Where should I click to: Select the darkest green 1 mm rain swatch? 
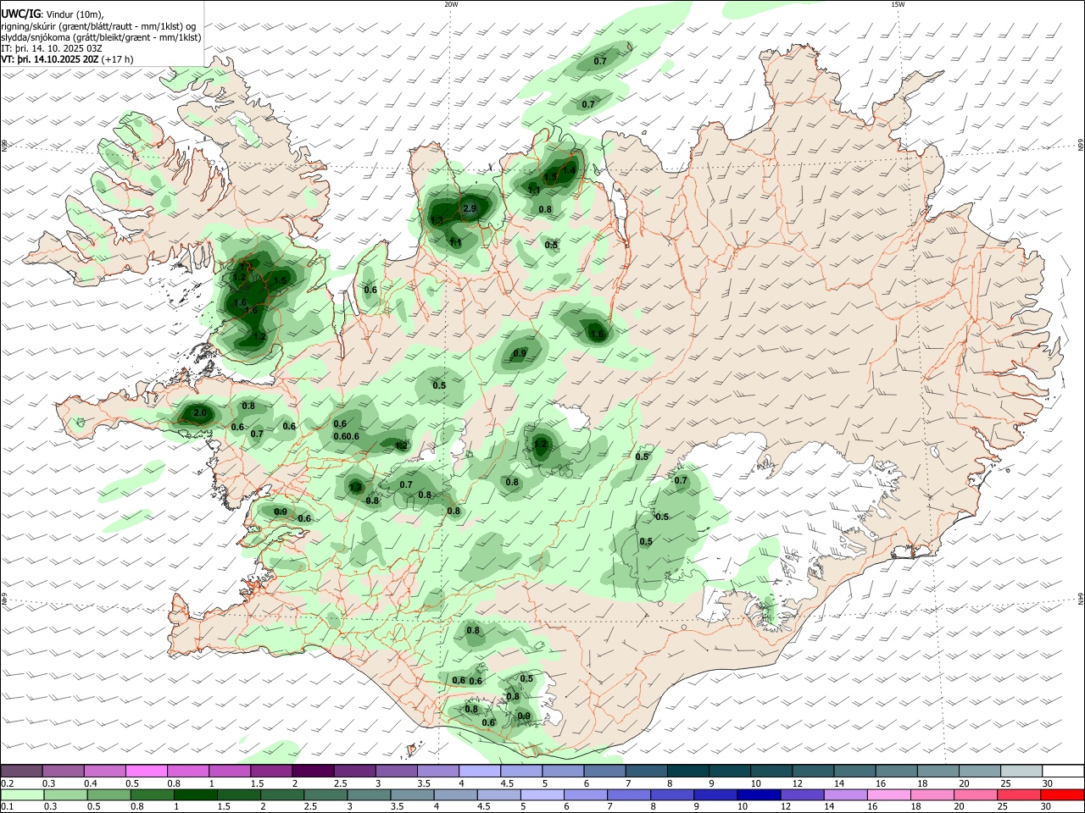point(194,794)
